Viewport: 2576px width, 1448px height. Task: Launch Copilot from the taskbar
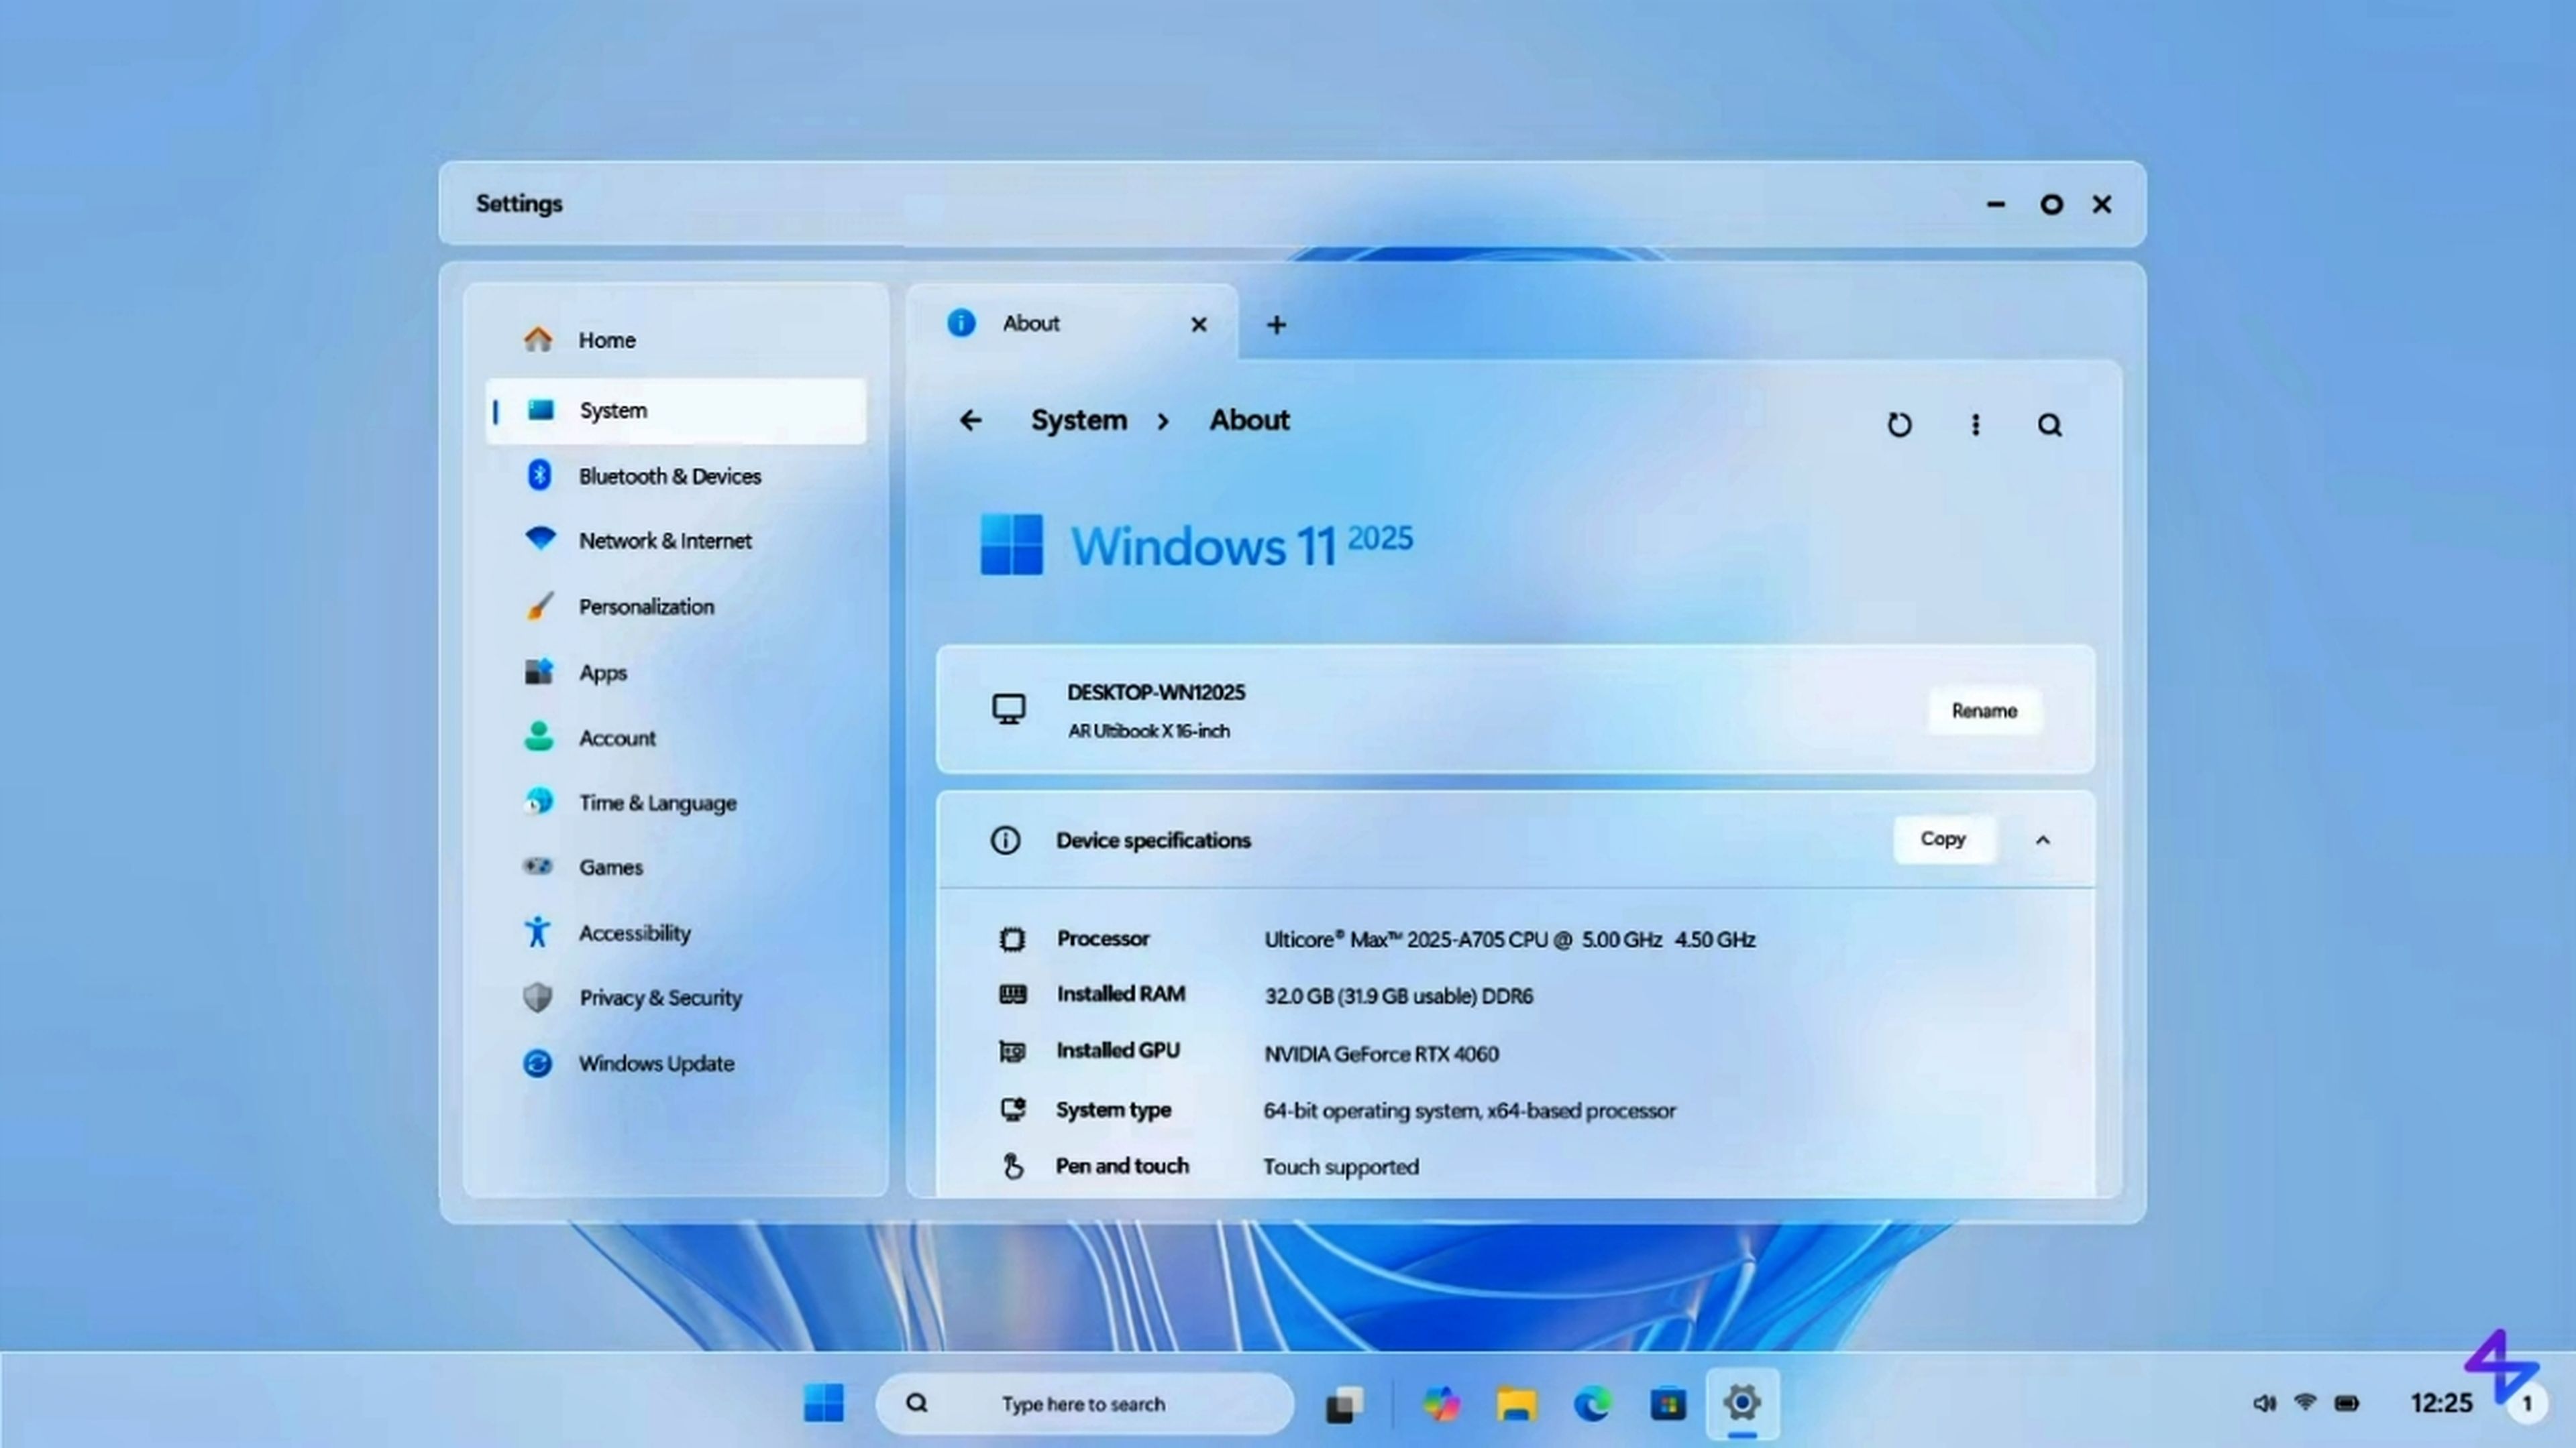point(1441,1404)
